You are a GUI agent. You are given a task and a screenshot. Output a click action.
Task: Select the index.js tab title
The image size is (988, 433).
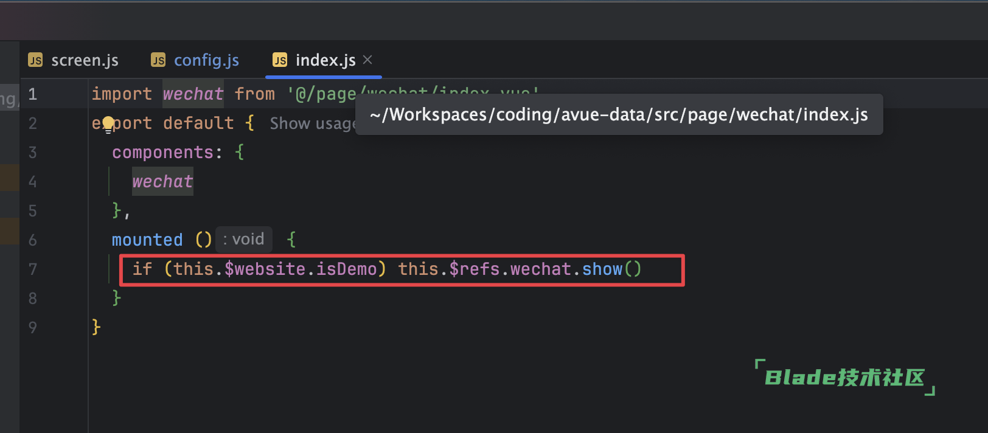coord(325,60)
